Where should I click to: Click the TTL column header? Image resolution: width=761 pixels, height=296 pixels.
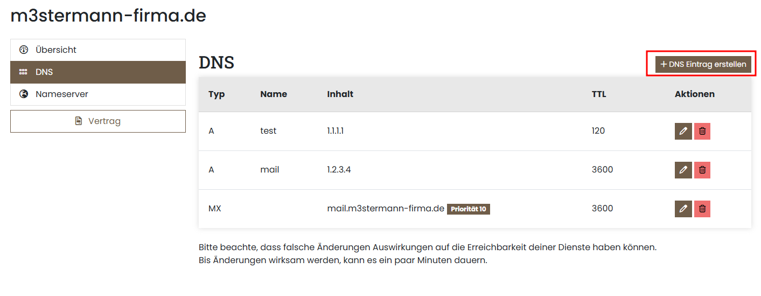coord(599,94)
